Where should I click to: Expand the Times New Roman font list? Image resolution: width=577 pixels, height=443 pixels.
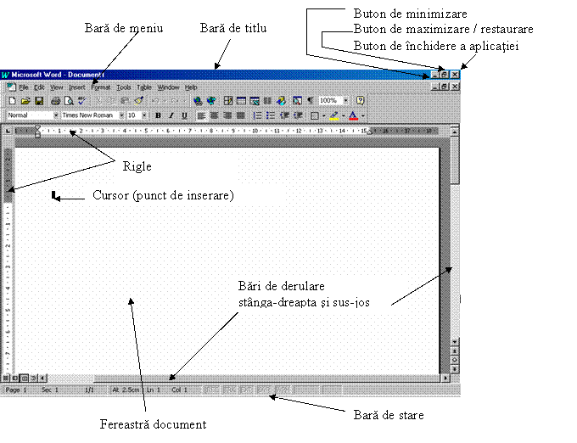(121, 115)
